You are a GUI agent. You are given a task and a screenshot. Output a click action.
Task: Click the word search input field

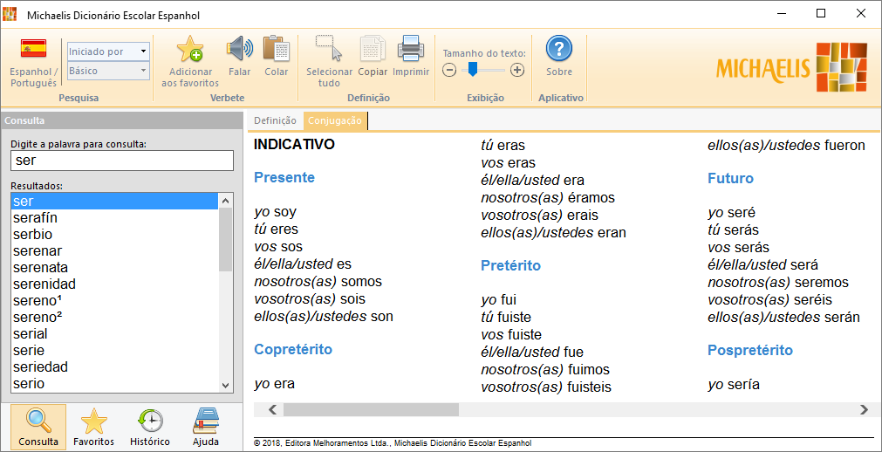122,161
